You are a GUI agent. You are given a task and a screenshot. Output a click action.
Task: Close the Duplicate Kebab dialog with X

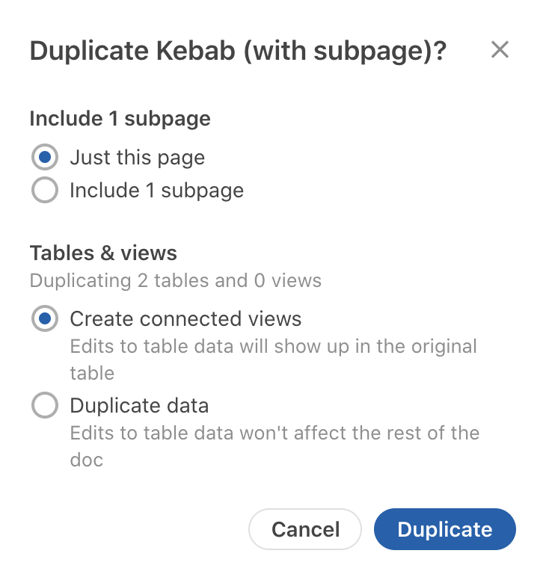click(500, 50)
